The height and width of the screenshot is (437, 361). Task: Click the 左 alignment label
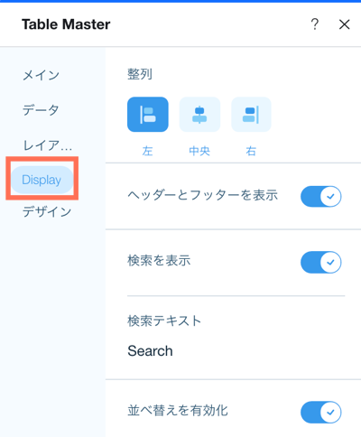coord(147,151)
